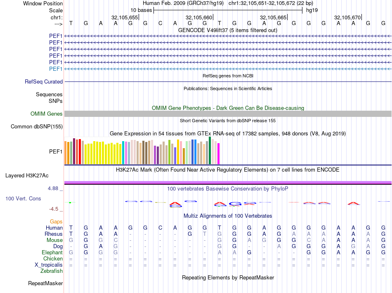Screen dimensions: 392x293
Task: Click the 10 bases scale bar
Action: [228, 10]
